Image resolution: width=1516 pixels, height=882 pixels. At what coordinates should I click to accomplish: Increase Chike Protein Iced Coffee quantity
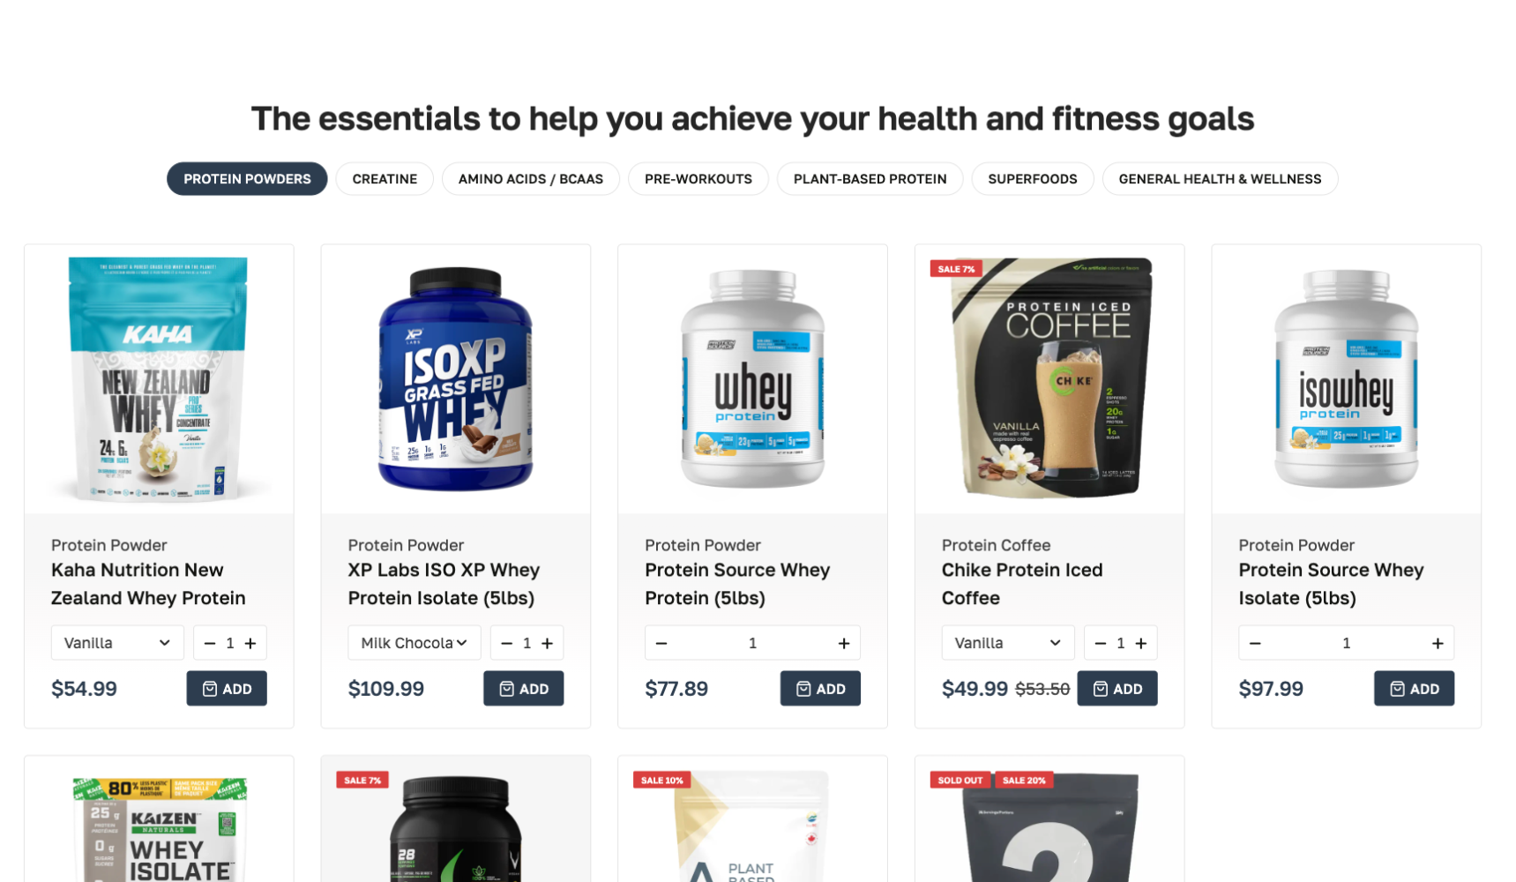point(1140,644)
